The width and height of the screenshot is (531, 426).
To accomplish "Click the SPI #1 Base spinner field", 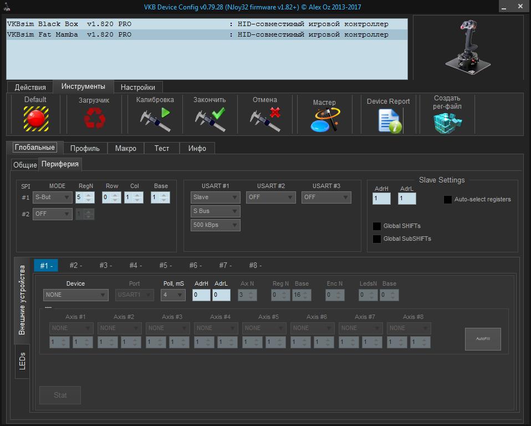I will coord(160,197).
